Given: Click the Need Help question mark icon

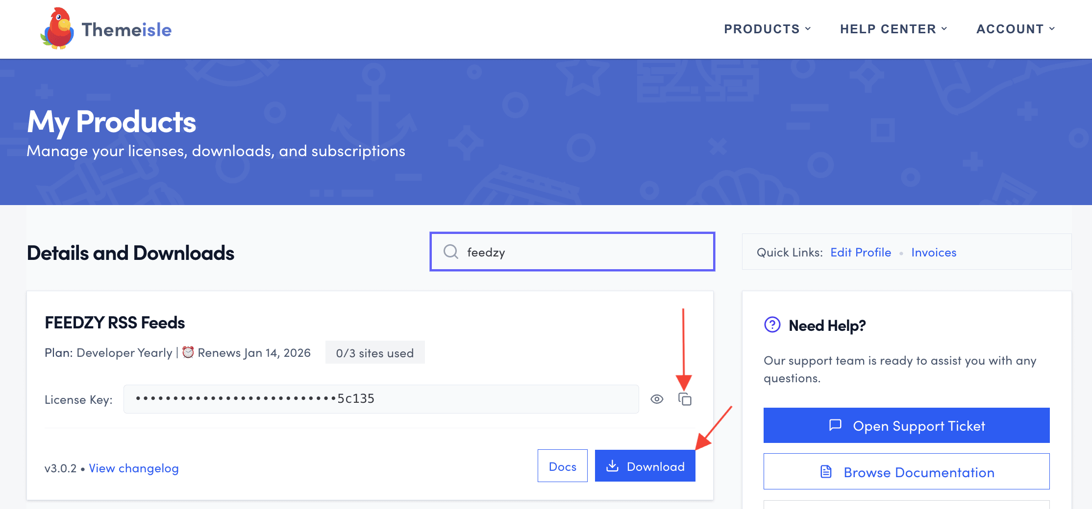Looking at the screenshot, I should [x=772, y=325].
